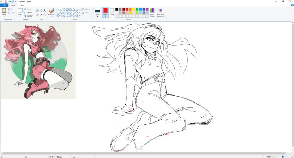Viewport: 294px width, 158px height.
Task: Pick the Eraser tool
Action: pos(37,15)
